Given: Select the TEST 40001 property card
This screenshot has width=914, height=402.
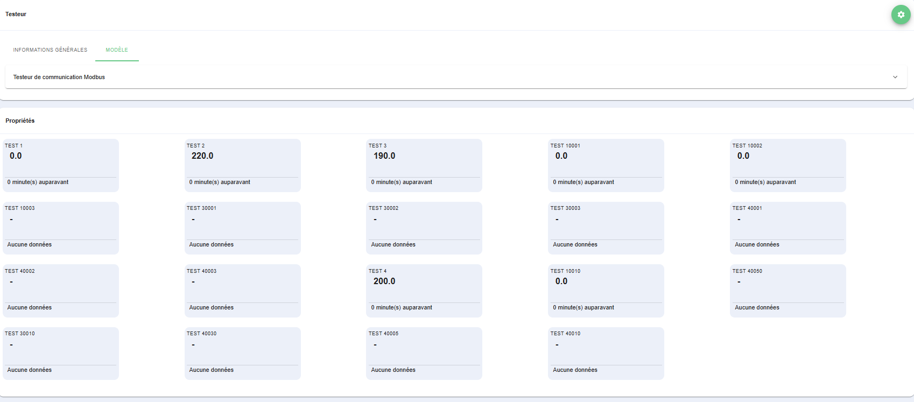Looking at the screenshot, I should click(x=788, y=228).
